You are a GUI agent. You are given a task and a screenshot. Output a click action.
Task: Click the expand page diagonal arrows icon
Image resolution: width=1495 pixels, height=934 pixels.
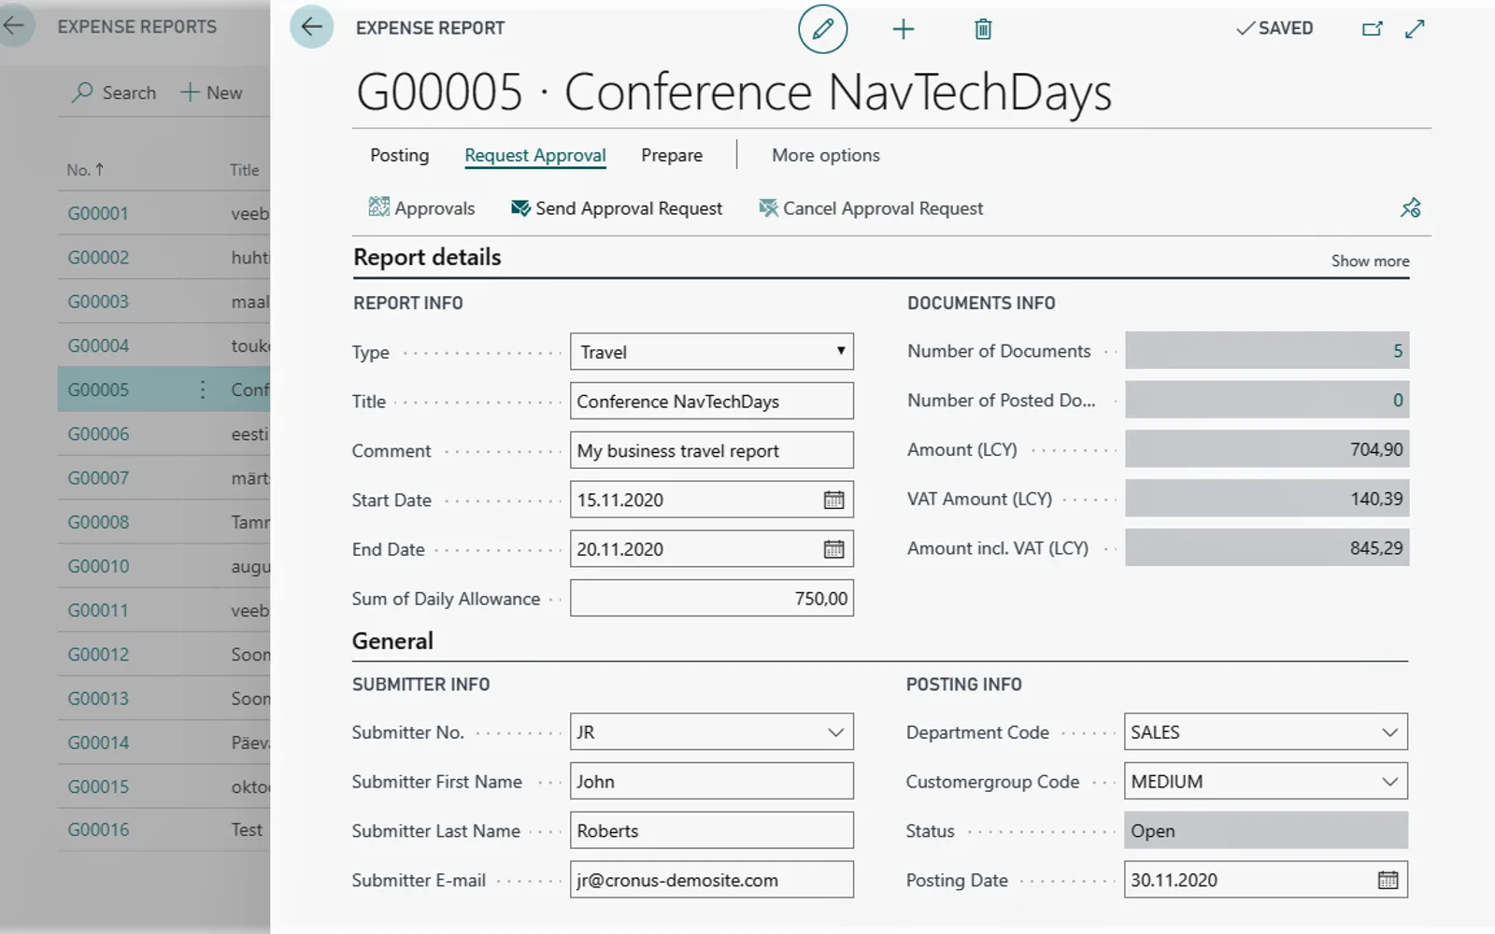pos(1415,29)
